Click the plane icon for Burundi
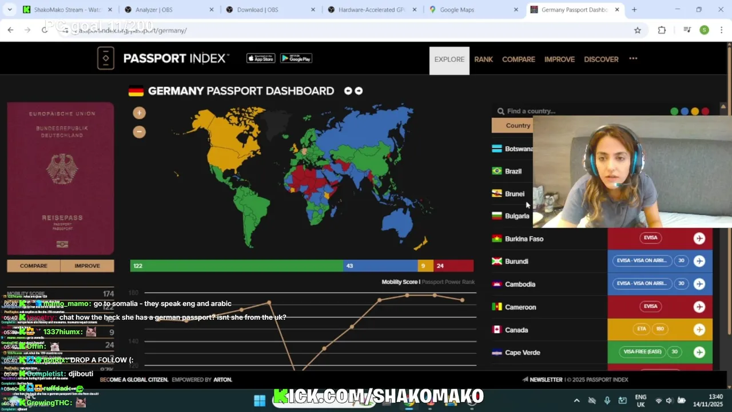The width and height of the screenshot is (732, 412). pos(699,261)
